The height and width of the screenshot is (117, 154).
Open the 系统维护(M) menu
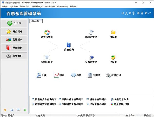[x=62, y=7]
